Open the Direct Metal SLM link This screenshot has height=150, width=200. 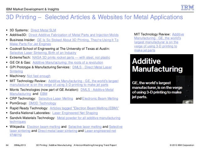click(x=43, y=30)
